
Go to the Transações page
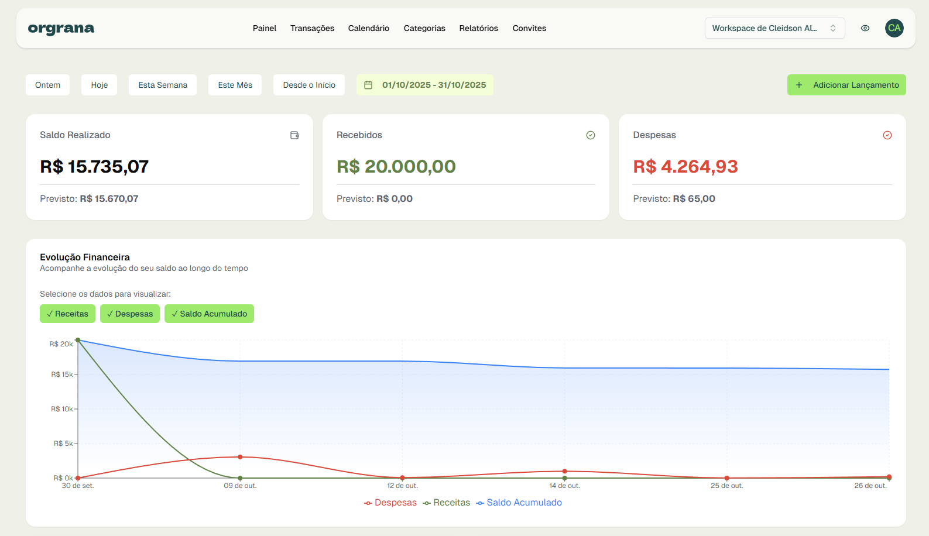pyautogui.click(x=312, y=28)
